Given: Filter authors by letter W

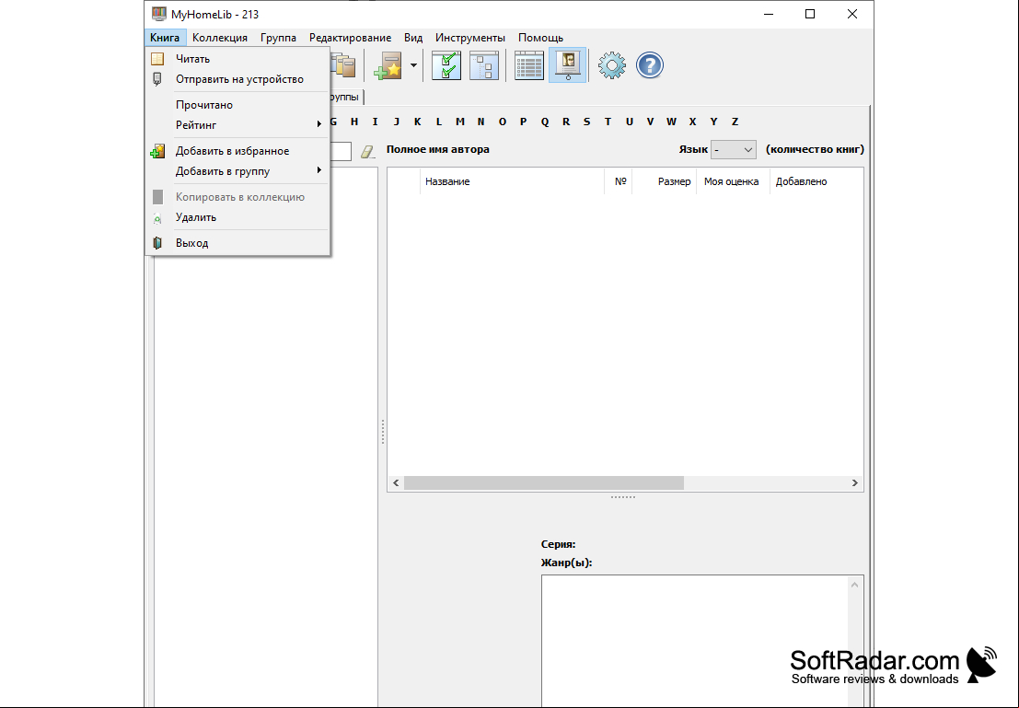Looking at the screenshot, I should 671,122.
